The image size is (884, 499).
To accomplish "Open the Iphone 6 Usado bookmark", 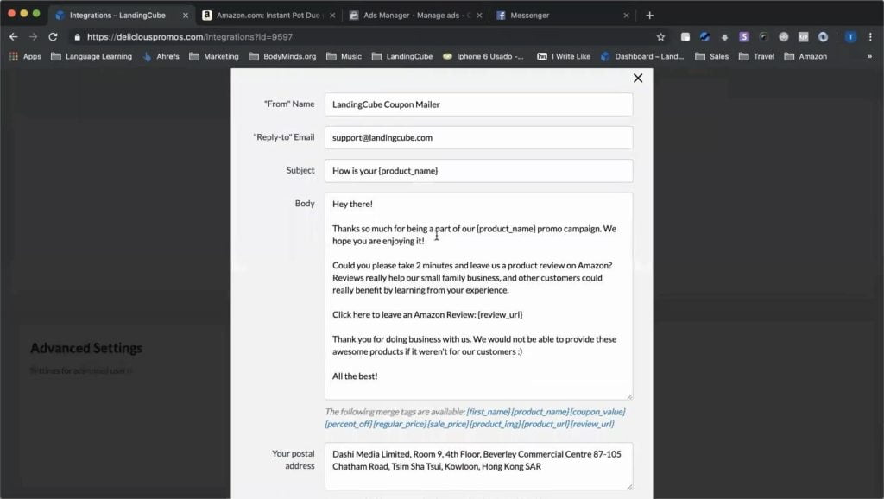I will click(483, 56).
